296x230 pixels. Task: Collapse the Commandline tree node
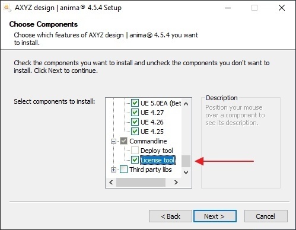tap(113, 141)
